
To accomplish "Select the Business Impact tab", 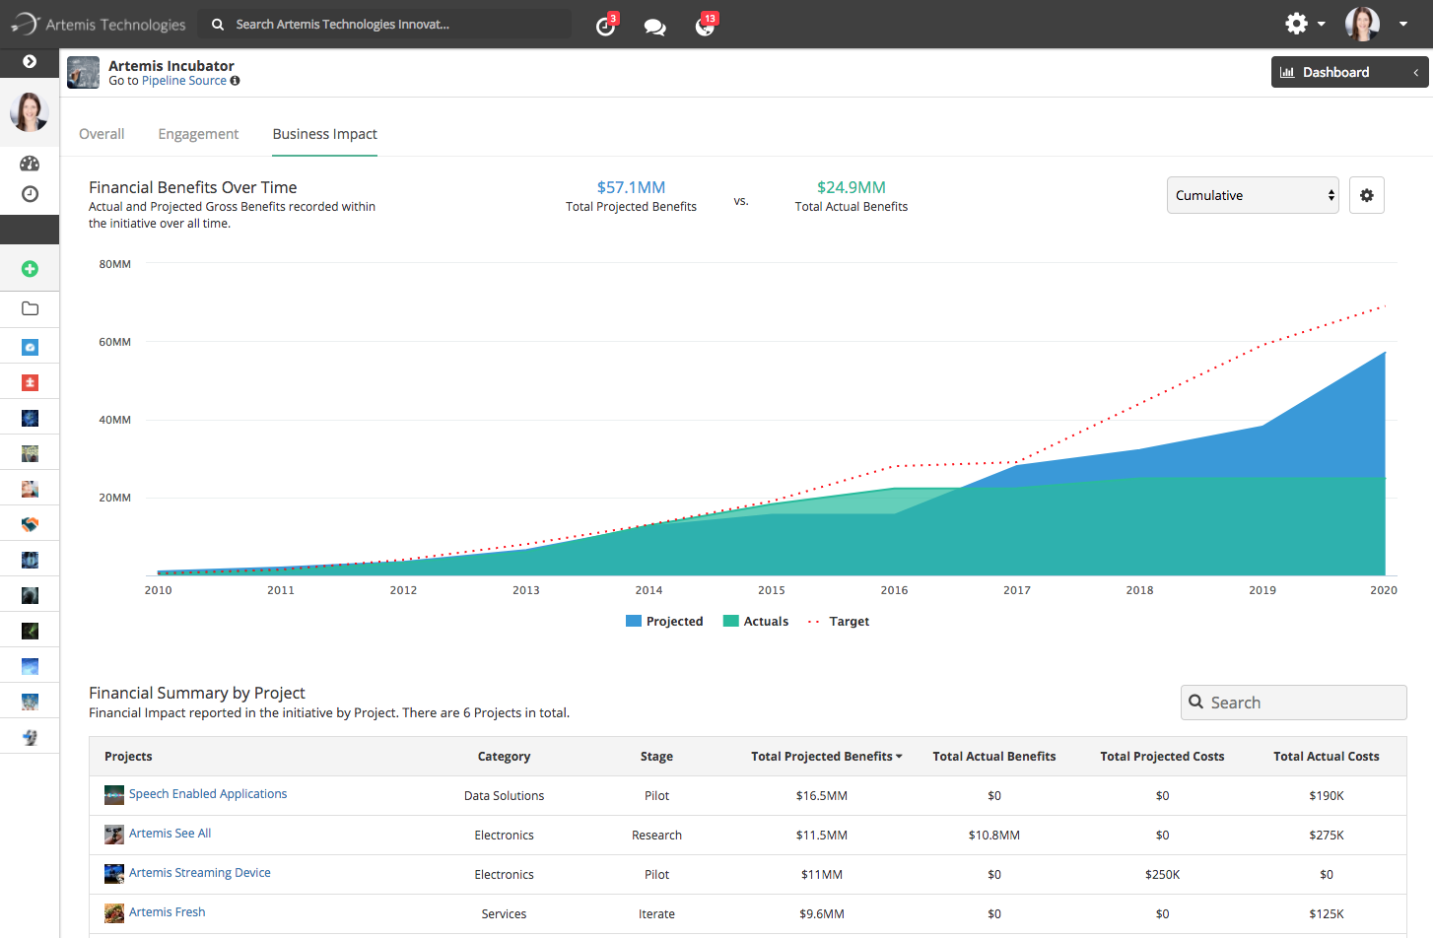I will [324, 134].
